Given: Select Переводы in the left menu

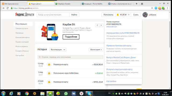Looking at the screenshot, I should pyautogui.click(x=19, y=33).
